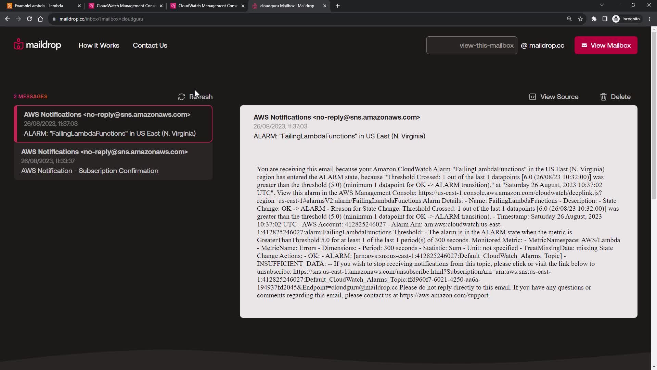Bookmark this page with star icon

[x=580, y=19]
